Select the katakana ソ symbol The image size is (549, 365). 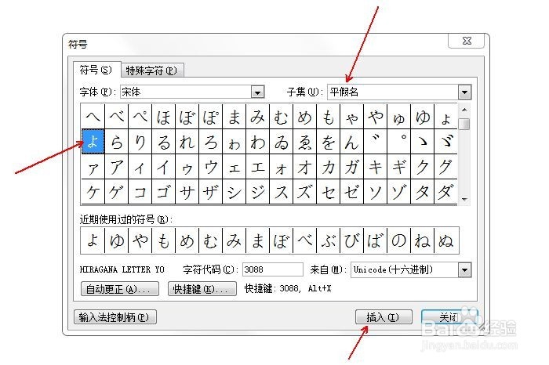click(x=376, y=192)
